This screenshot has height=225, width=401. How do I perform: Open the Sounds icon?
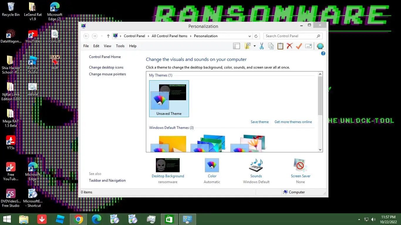(256, 165)
